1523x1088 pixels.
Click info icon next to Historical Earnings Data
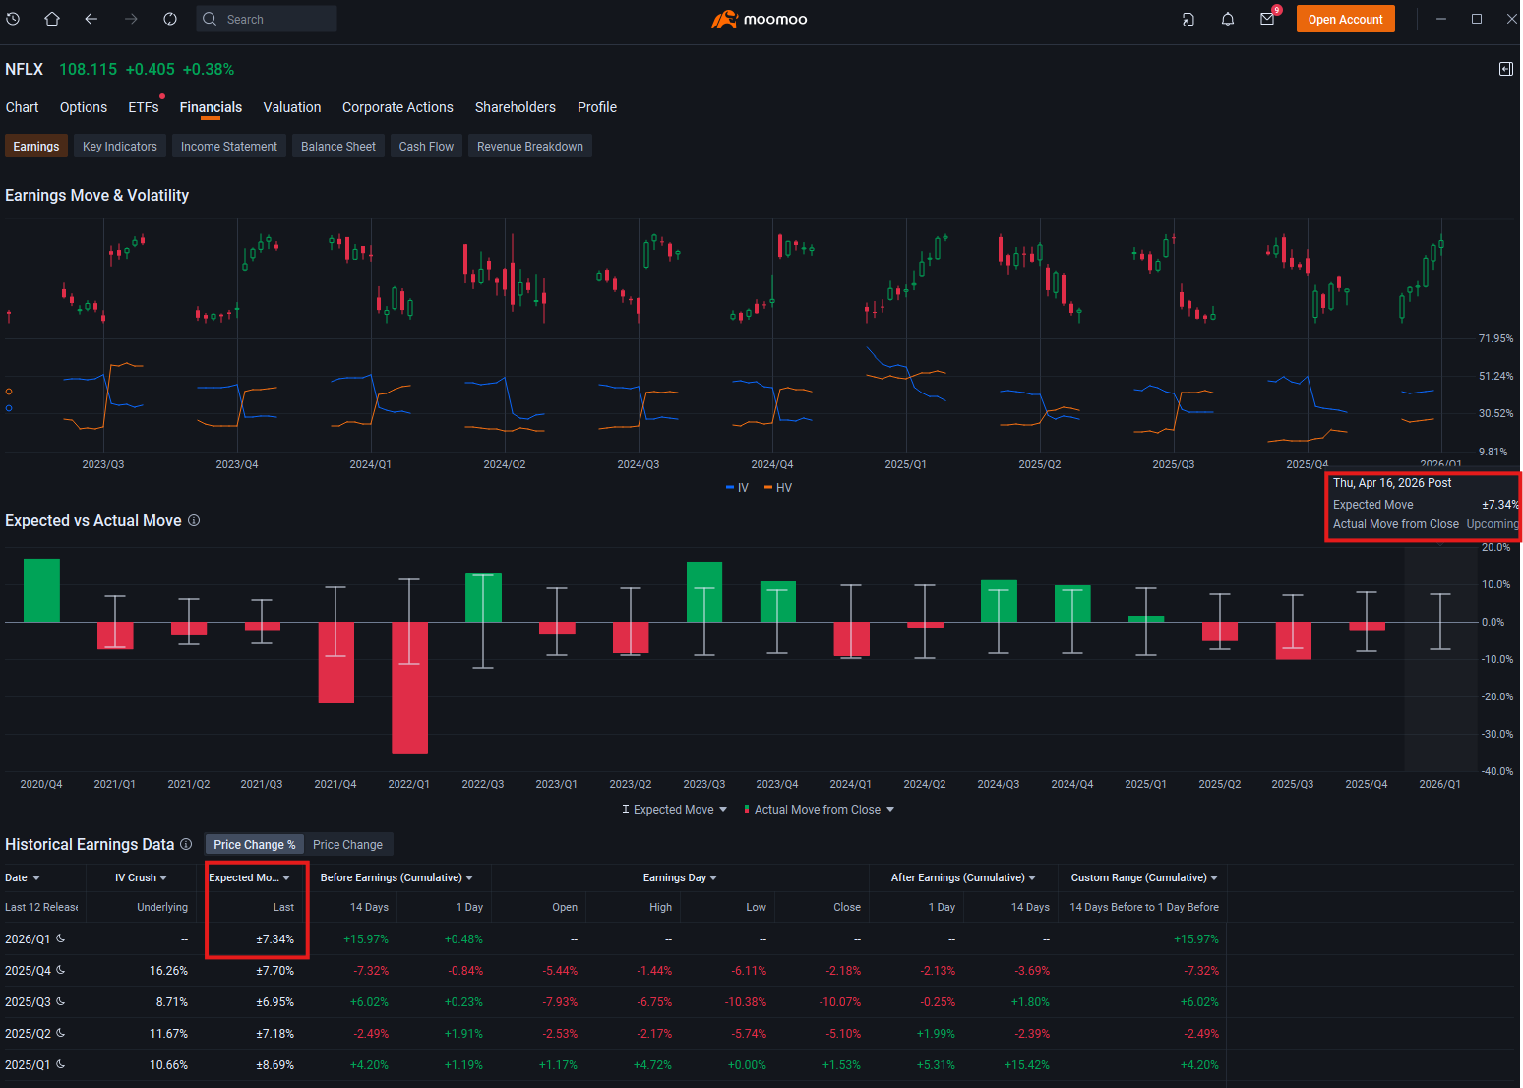(x=186, y=844)
